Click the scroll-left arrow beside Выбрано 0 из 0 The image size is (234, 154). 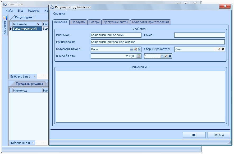click(33, 143)
